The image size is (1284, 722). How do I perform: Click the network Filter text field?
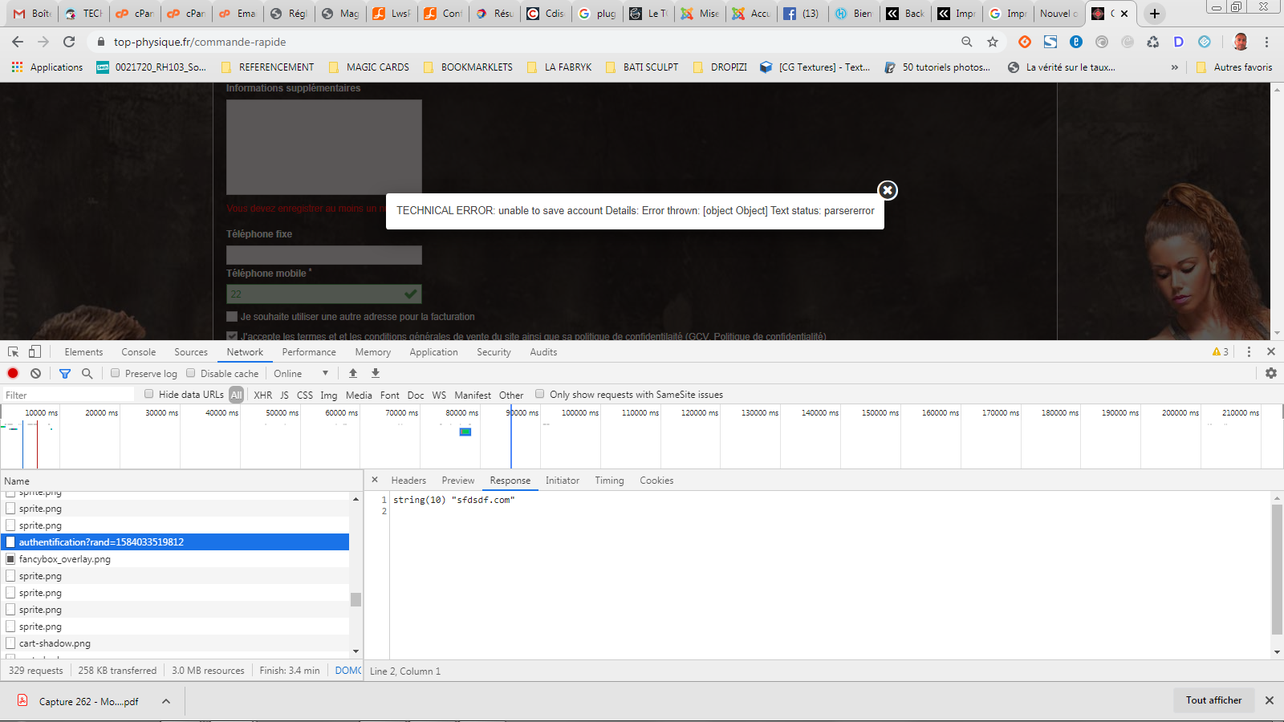coord(68,395)
